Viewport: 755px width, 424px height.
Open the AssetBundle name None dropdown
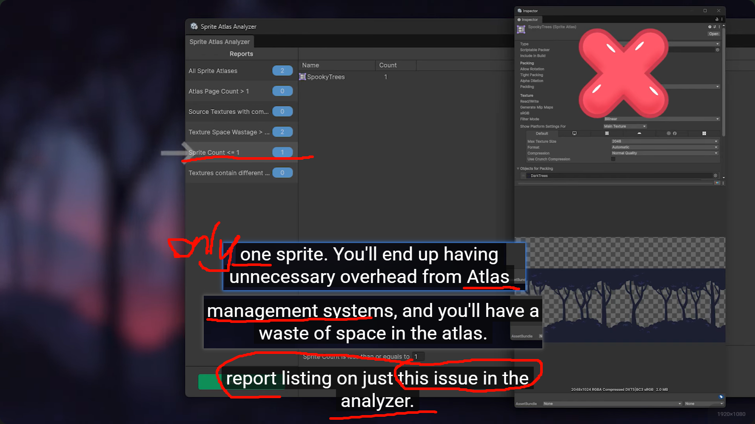[612, 404]
